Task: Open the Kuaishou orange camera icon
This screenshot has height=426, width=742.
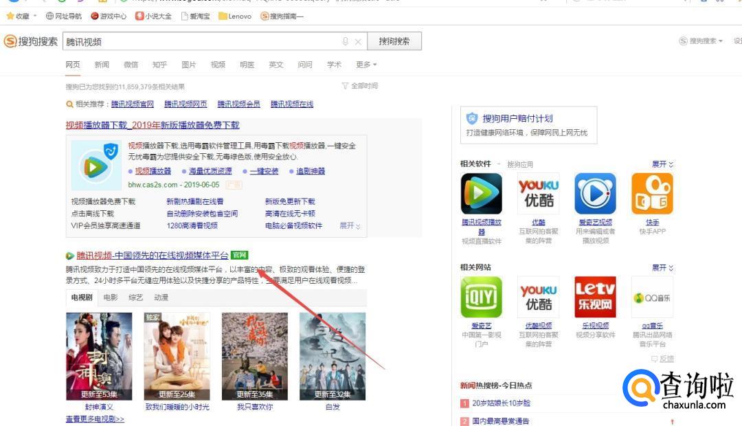Action: [652, 194]
